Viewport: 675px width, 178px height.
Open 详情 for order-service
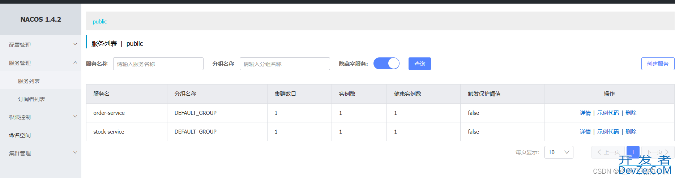[585, 113]
